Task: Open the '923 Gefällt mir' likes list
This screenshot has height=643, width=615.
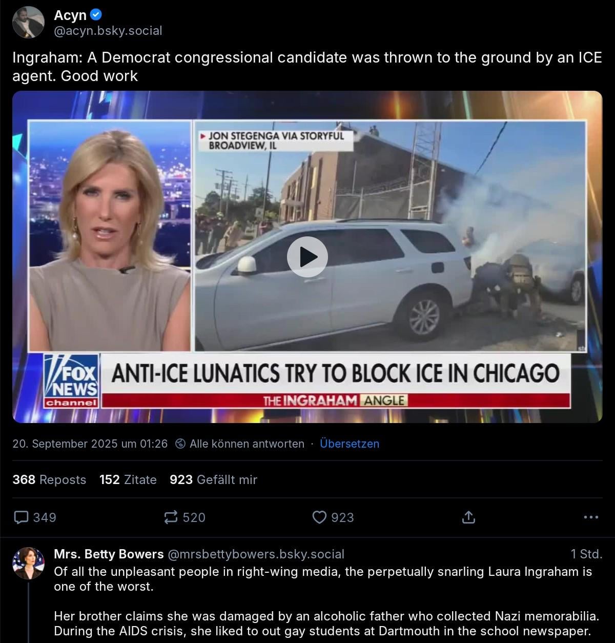Action: click(213, 479)
